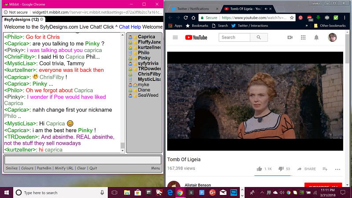Open Chrome's three-dot menu
This screenshot has width=352, height=198.
(345, 18)
